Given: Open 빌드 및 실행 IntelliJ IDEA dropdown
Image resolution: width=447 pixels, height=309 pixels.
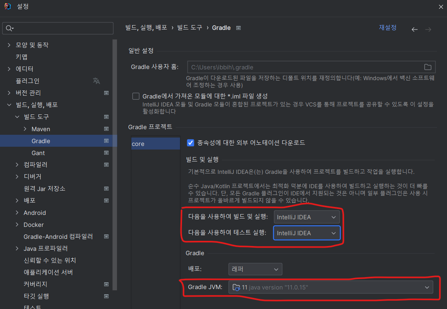Looking at the screenshot, I should click(x=307, y=217).
